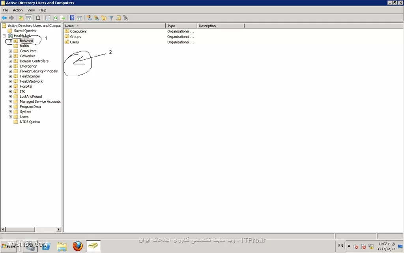Expand the Computers tree node
The height and width of the screenshot is (253, 404).
[10, 51]
